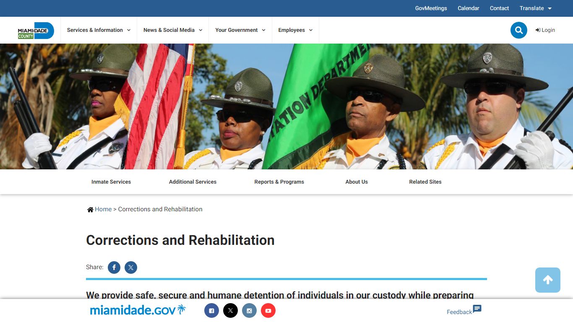
Task: Click the Login link
Action: (x=545, y=30)
